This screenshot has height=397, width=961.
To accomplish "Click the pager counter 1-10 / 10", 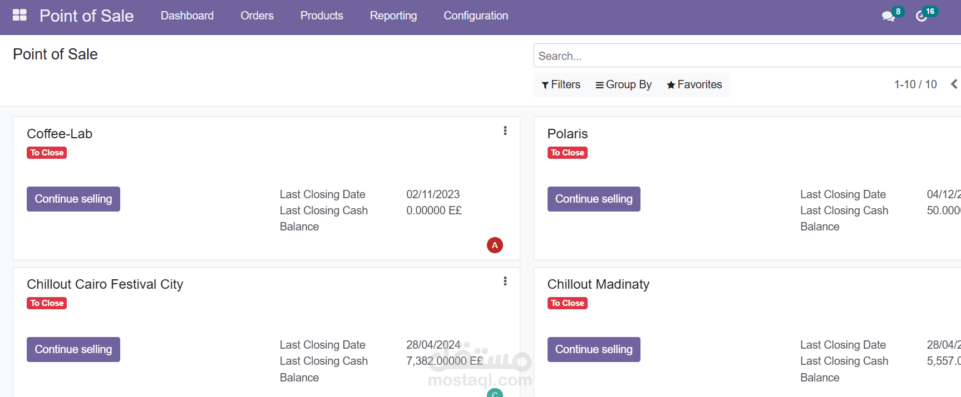I will (x=915, y=84).
